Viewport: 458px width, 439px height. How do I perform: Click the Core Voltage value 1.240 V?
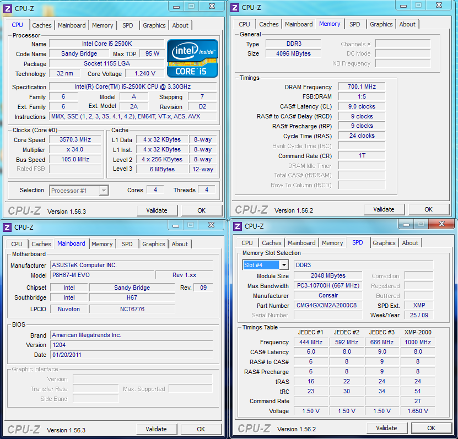click(x=145, y=74)
